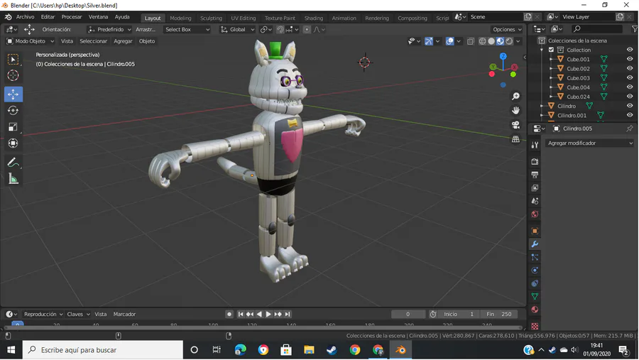Open Scene properties tab

click(x=535, y=201)
